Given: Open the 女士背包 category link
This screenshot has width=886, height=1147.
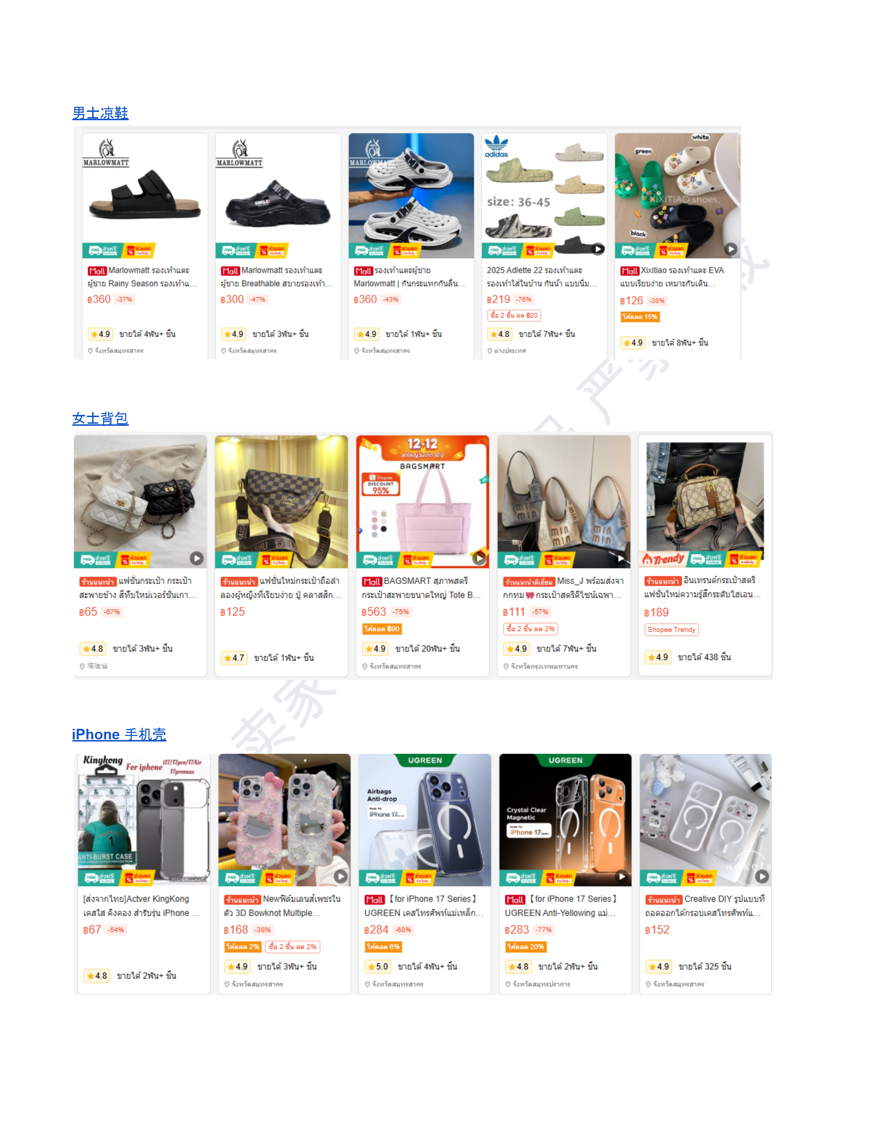Looking at the screenshot, I should click(x=100, y=419).
